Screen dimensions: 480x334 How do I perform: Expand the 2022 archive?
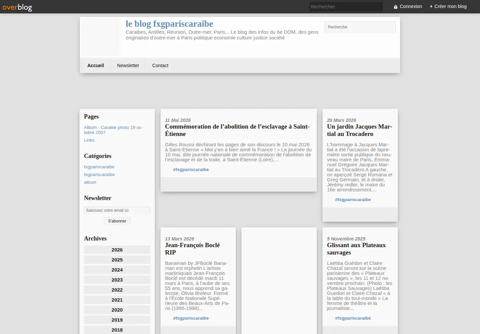pyautogui.click(x=117, y=290)
